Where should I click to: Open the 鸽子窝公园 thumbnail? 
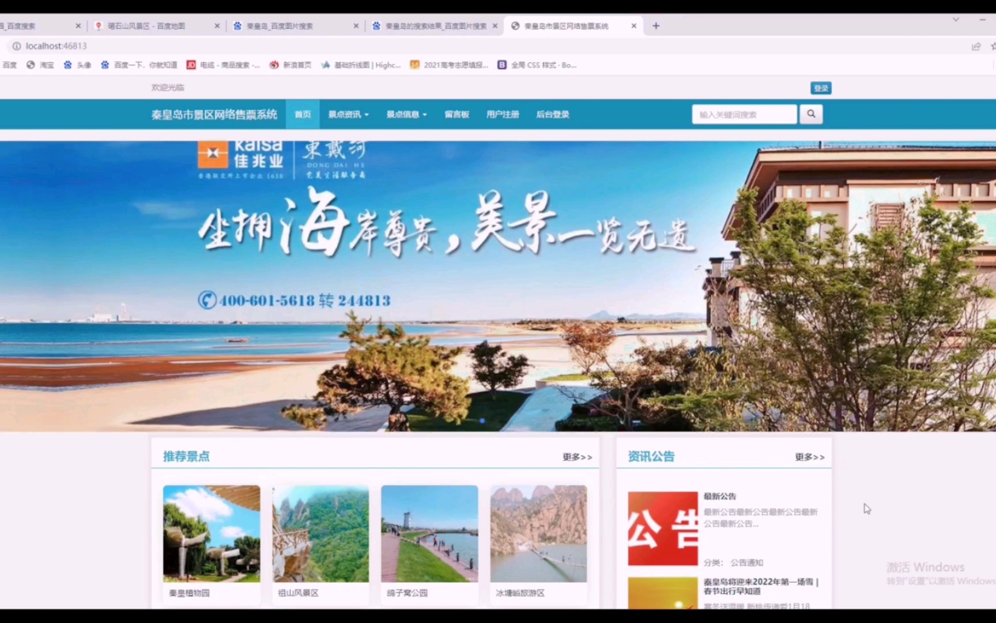(x=429, y=534)
